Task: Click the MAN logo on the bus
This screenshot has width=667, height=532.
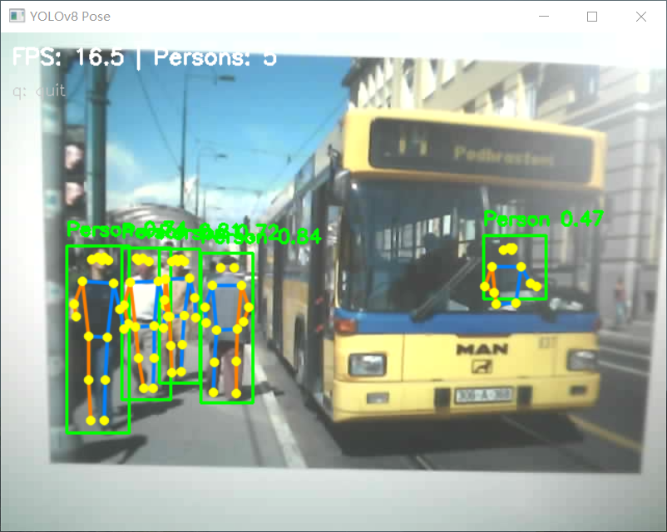Action: tap(482, 349)
